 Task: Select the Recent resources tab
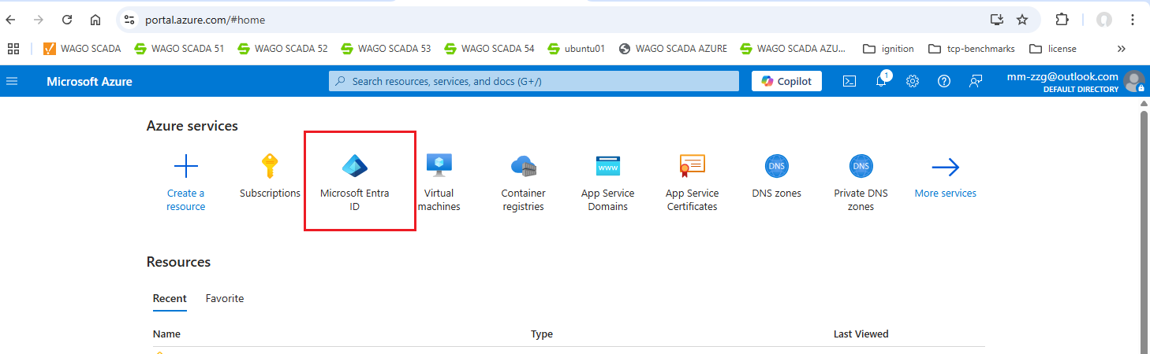(170, 299)
